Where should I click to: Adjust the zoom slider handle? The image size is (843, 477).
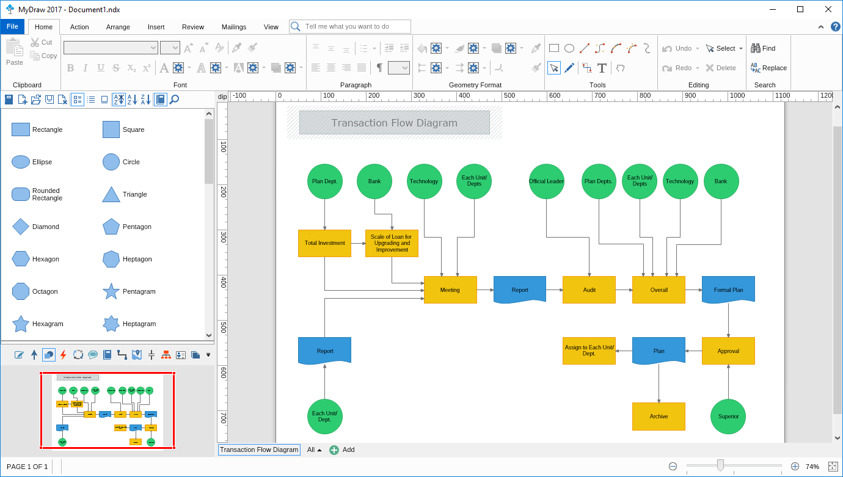pos(720,465)
